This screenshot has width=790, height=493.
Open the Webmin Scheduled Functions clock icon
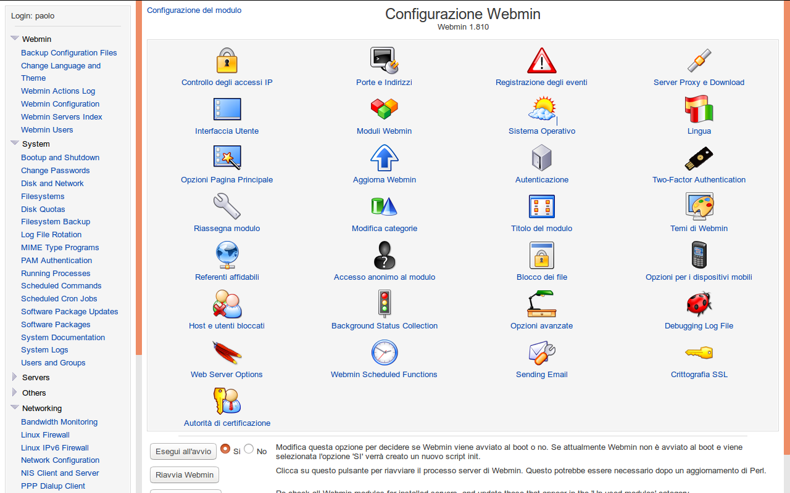tap(385, 352)
